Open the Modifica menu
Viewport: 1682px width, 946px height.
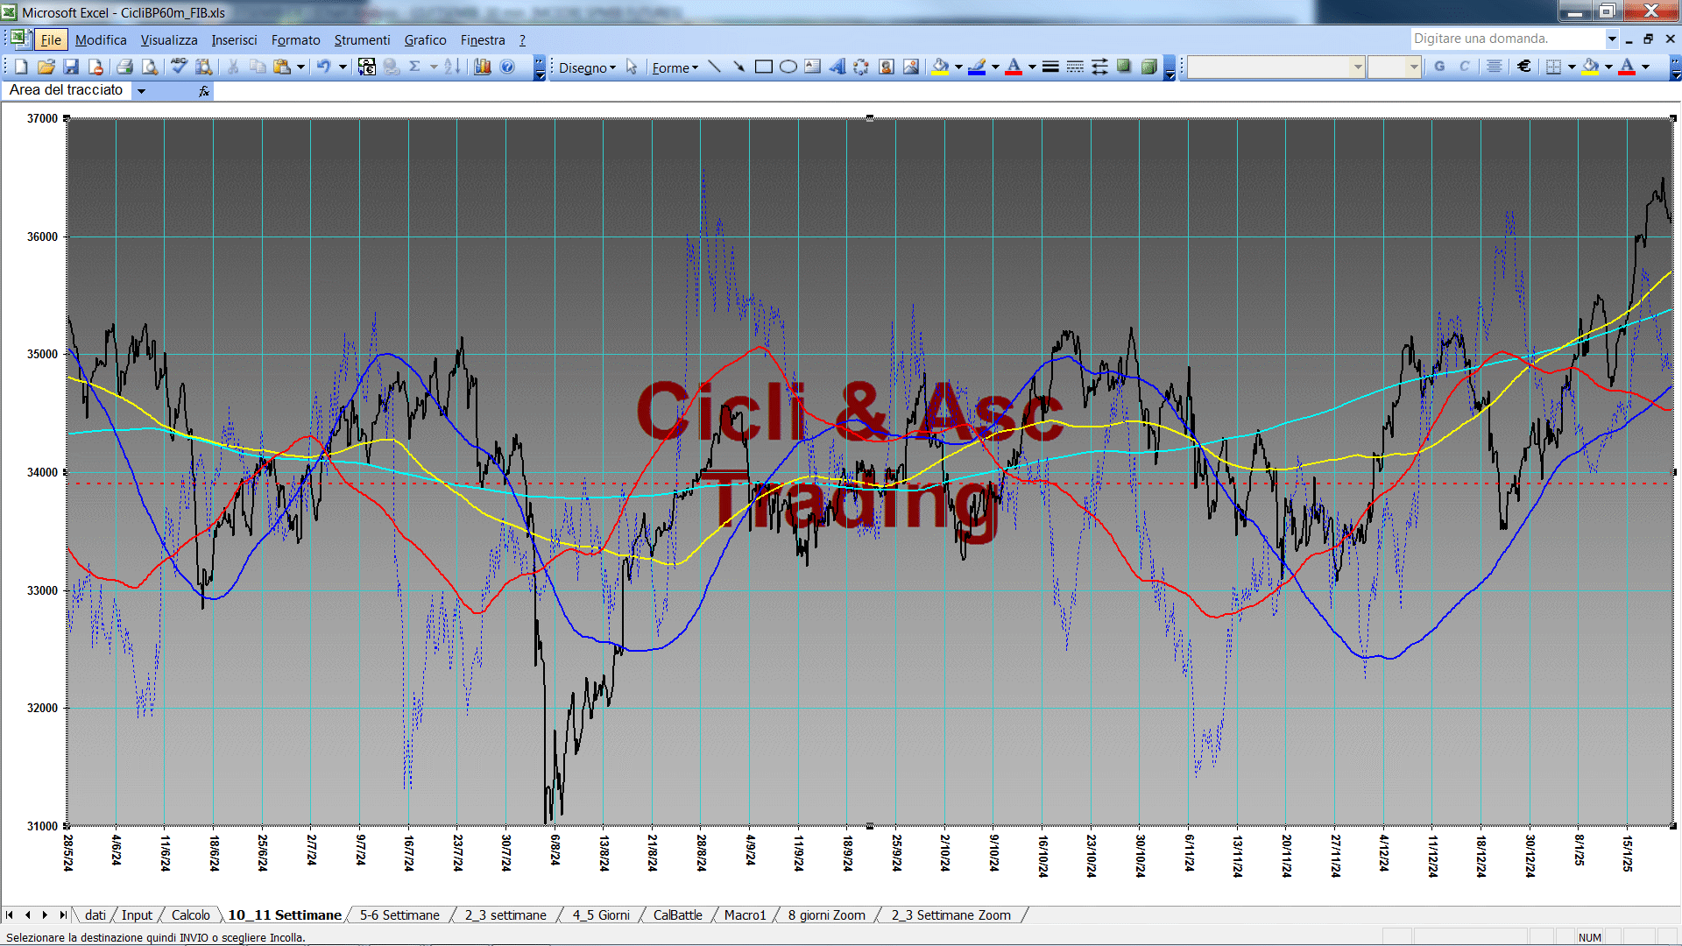pyautogui.click(x=101, y=40)
